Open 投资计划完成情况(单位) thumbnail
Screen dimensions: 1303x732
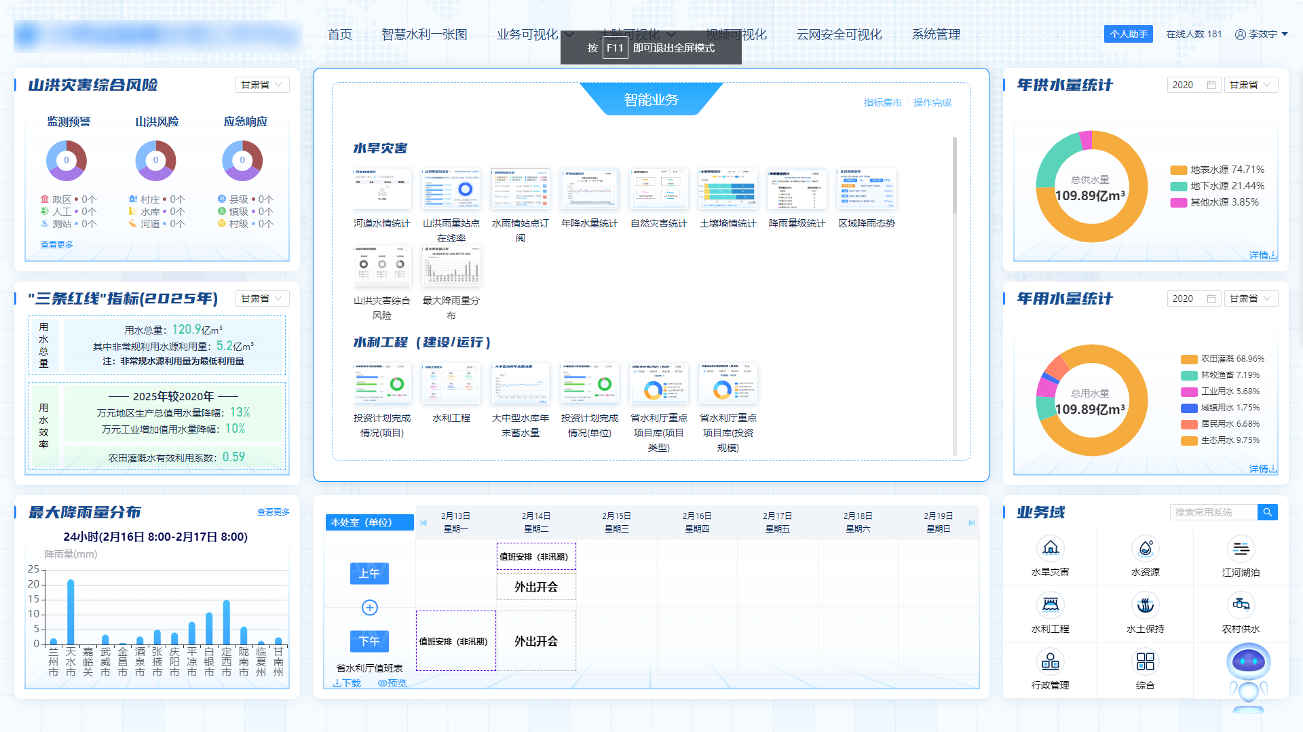[x=590, y=383]
